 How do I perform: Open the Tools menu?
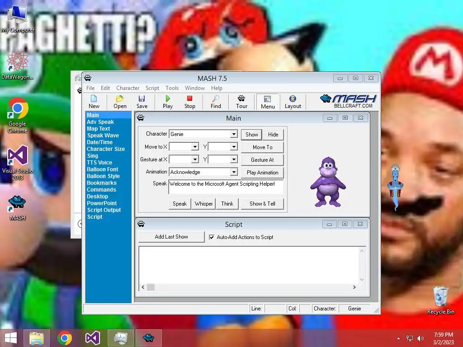click(x=172, y=88)
